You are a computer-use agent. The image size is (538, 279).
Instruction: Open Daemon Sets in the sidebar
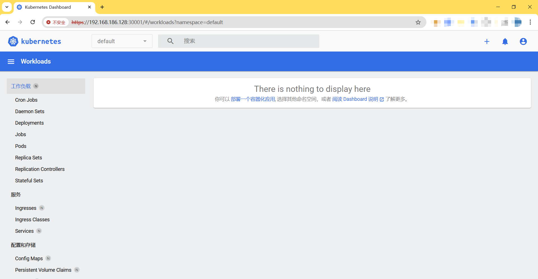[30, 111]
